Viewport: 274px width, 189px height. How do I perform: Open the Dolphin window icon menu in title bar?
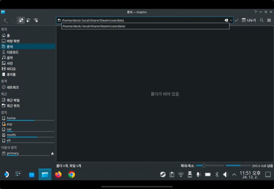(3, 12)
